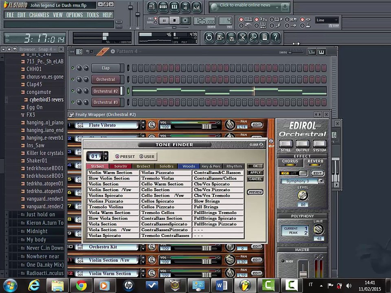The image size is (391, 293).
Task: Click the pause playback button
Action: click(164, 21)
